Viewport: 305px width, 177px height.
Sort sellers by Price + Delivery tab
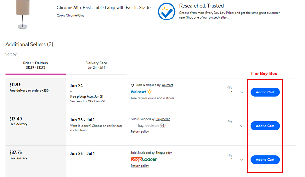tap(36, 65)
